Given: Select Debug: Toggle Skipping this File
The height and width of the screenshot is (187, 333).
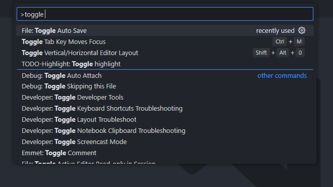Looking at the screenshot, I should [x=165, y=86].
